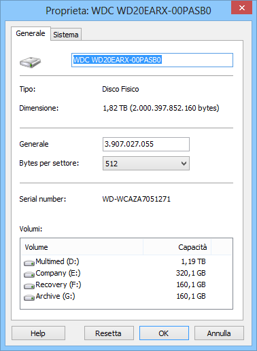Click the Serial number: label

click(x=43, y=199)
